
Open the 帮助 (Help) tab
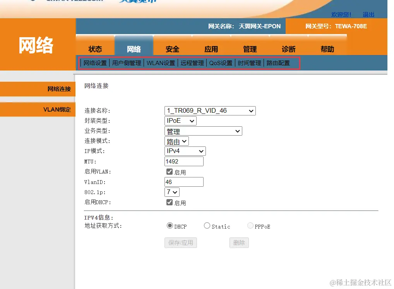coord(327,49)
